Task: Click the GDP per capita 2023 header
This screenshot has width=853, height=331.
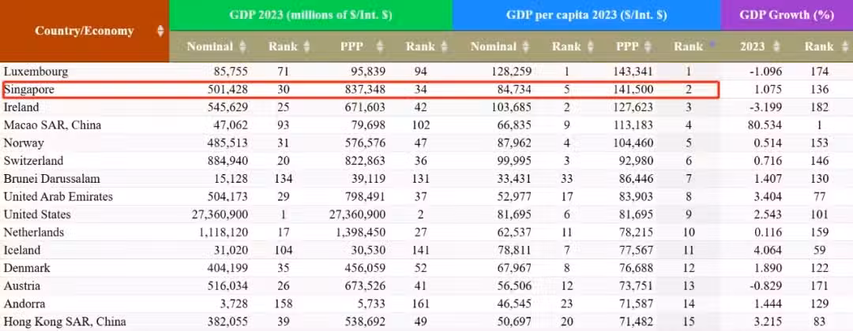Action: pos(586,15)
